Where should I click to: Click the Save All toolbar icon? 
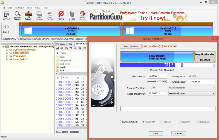pyautogui.click(x=7, y=16)
